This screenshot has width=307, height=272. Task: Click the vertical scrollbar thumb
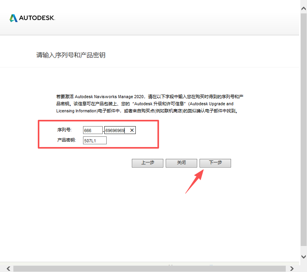[x=304, y=129]
